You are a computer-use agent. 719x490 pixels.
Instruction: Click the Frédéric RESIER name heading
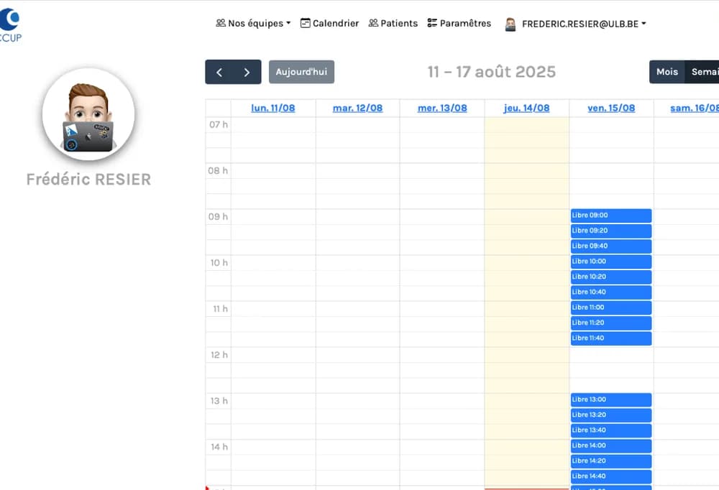[x=88, y=179]
